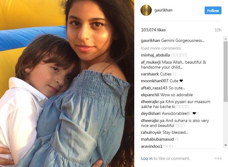This screenshot has height=167, width=228.
Task: Open gaurikhan username in the caption
Action: coord(150,41)
